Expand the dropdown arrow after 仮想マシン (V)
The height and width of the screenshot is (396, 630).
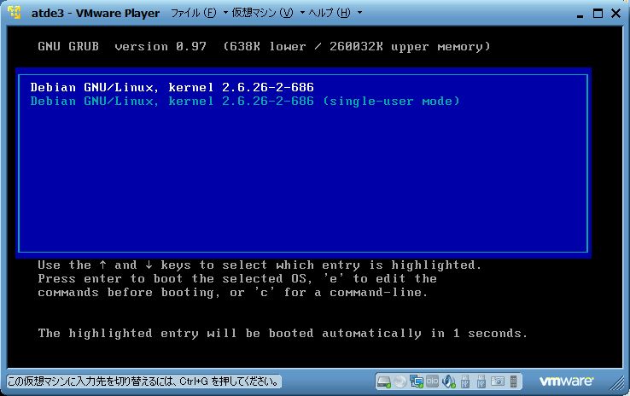[x=302, y=13]
